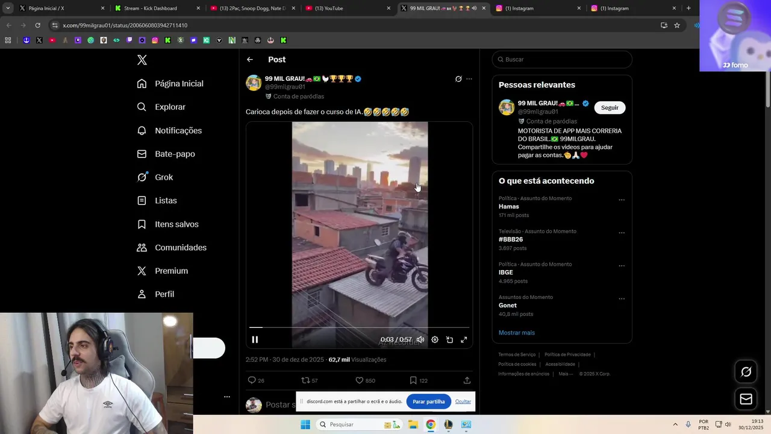Open File Explorer from the taskbar
Viewport: 771px width, 434px height.
[x=413, y=424]
